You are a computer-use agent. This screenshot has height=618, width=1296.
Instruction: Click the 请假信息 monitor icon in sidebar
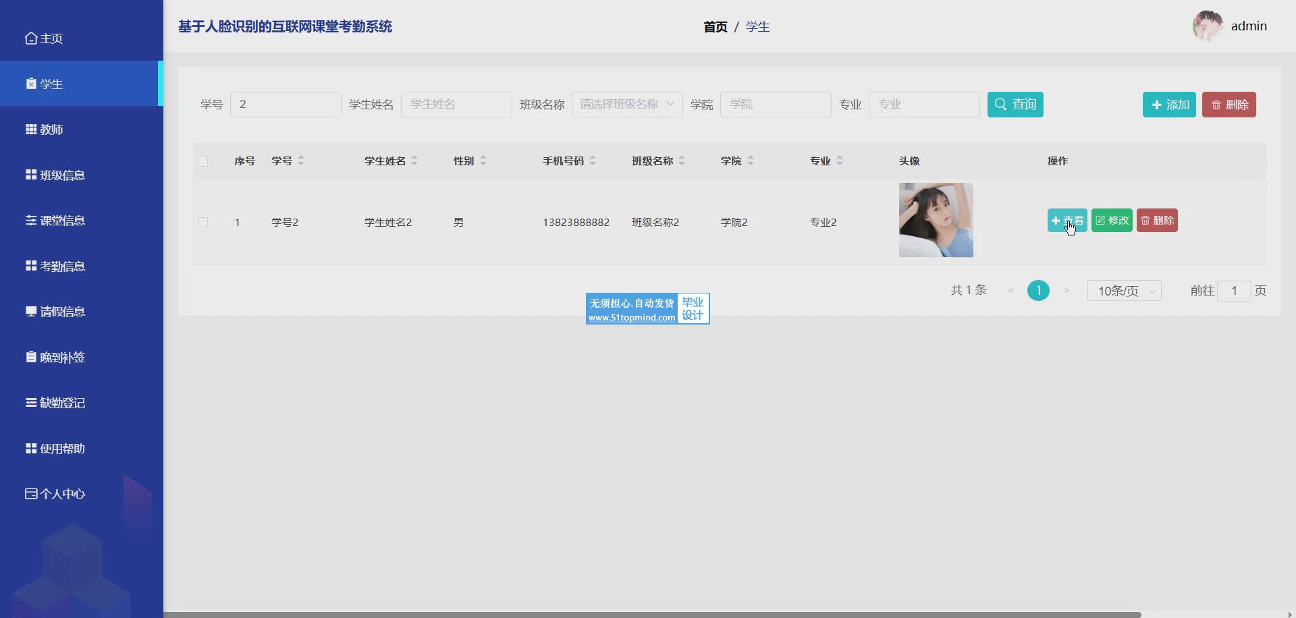[x=31, y=312]
